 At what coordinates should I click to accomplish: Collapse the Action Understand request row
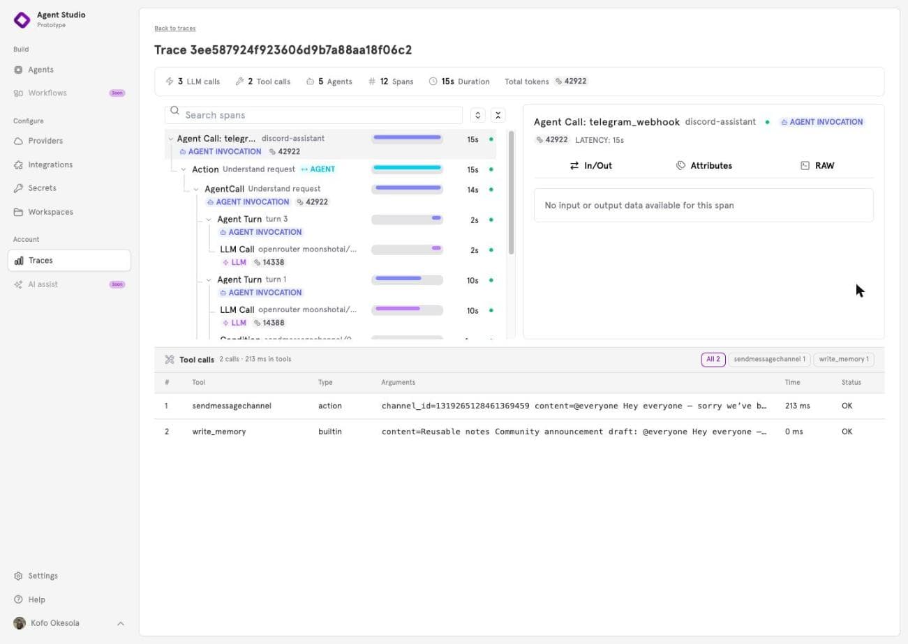click(184, 169)
